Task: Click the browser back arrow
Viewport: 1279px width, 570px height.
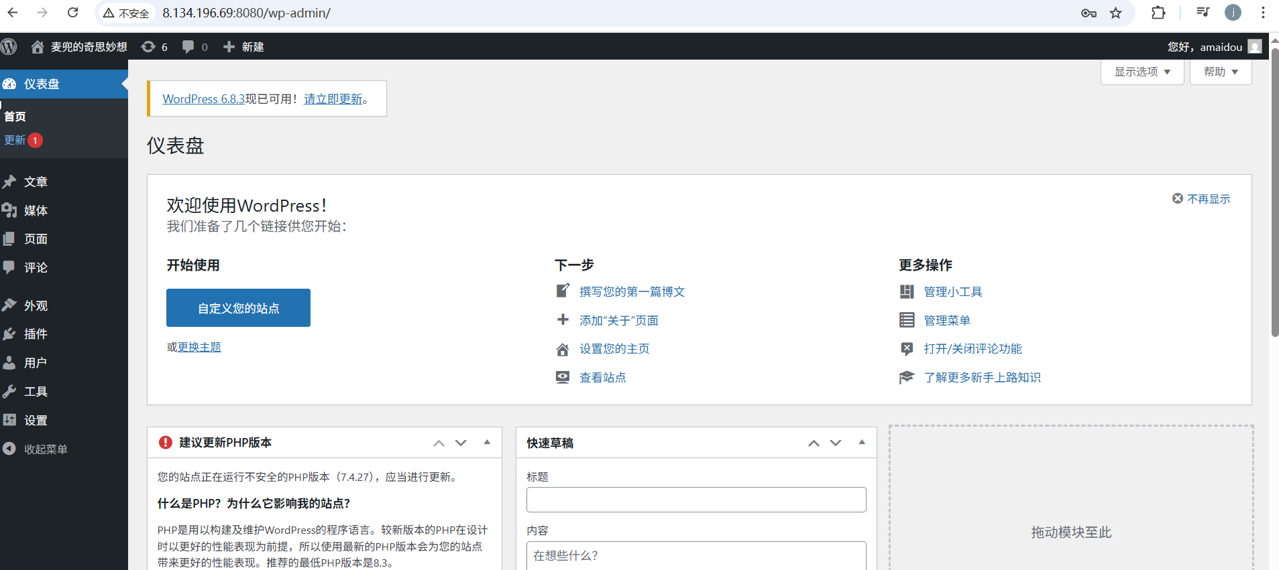Action: [13, 13]
